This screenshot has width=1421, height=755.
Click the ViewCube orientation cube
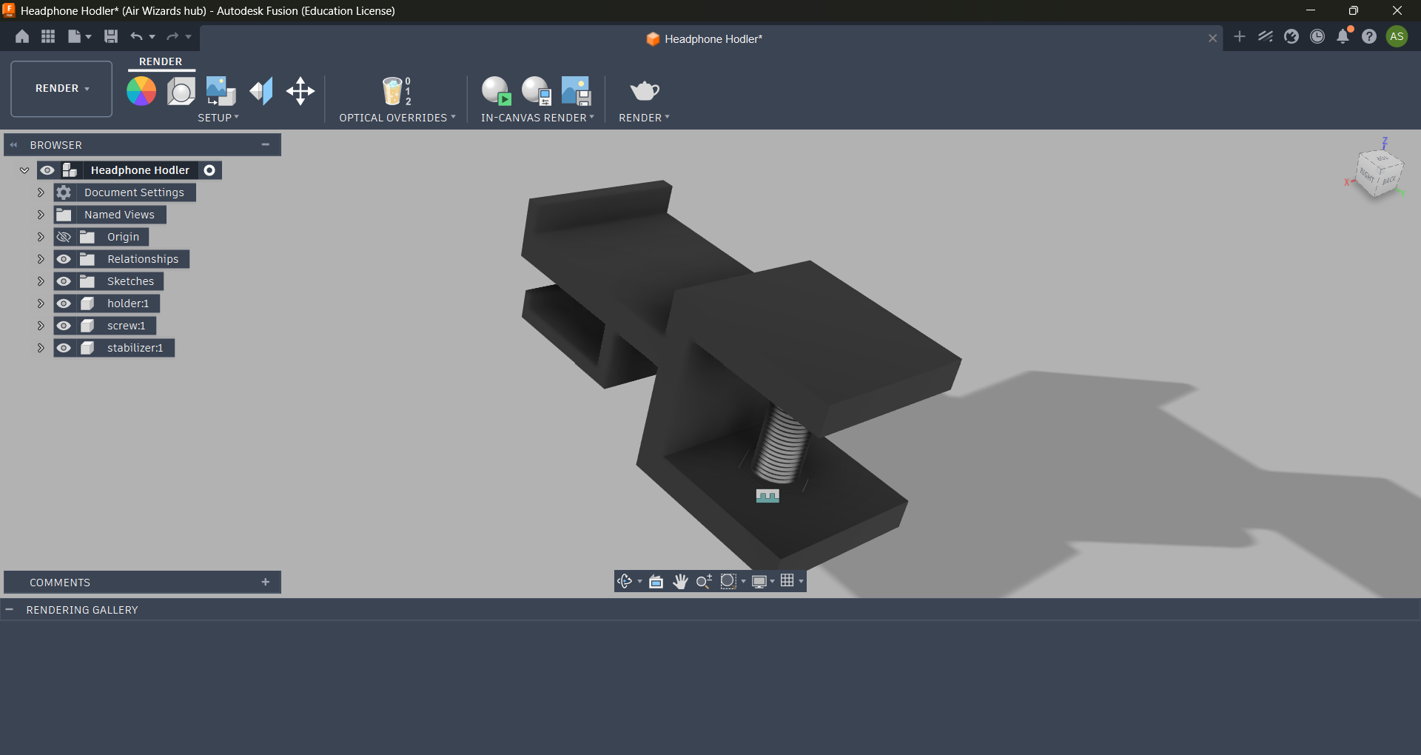(x=1379, y=174)
